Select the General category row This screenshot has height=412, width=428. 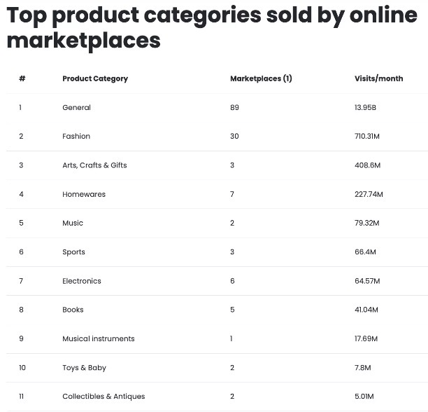click(76, 107)
